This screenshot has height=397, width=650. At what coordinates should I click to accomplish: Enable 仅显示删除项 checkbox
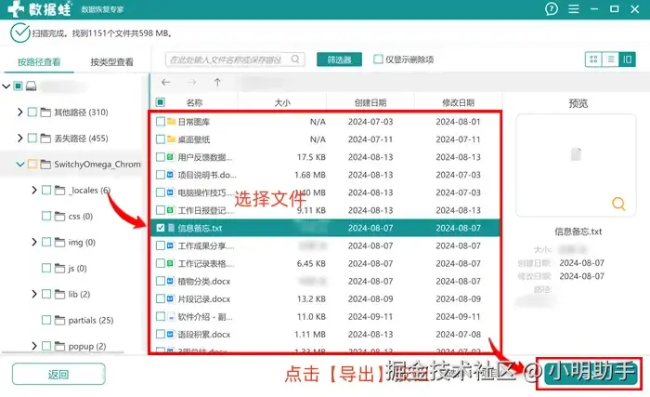point(378,59)
